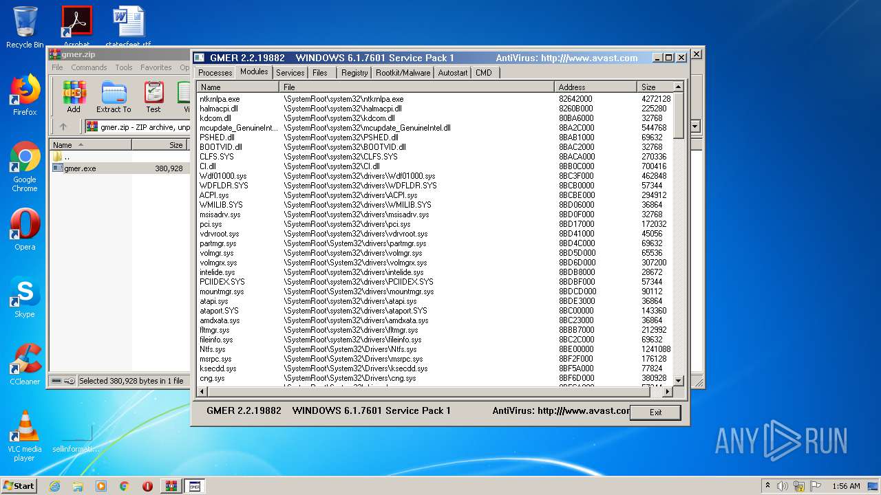The image size is (881, 495).
Task: Sort WinRAR list by Size column
Action: (x=160, y=145)
